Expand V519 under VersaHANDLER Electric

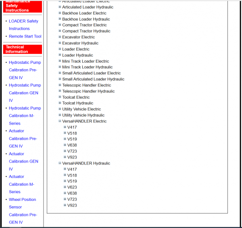(65, 139)
